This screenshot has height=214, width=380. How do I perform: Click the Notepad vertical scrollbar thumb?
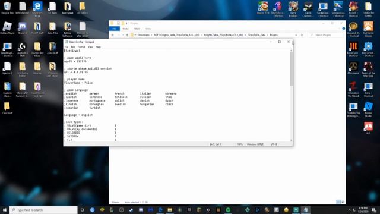(291, 69)
